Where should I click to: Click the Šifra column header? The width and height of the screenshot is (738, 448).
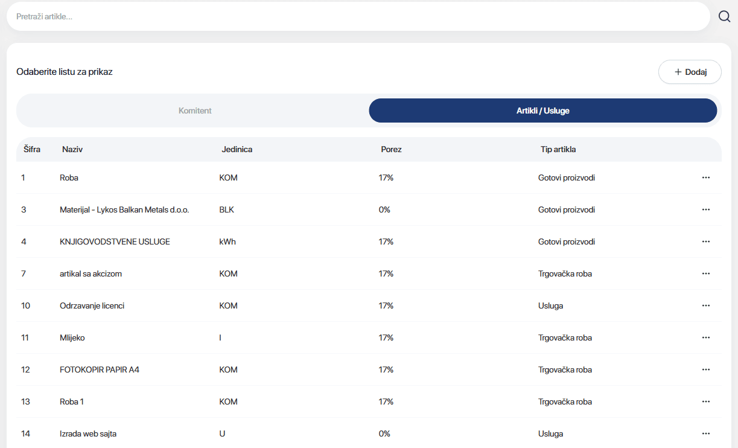[x=32, y=149]
